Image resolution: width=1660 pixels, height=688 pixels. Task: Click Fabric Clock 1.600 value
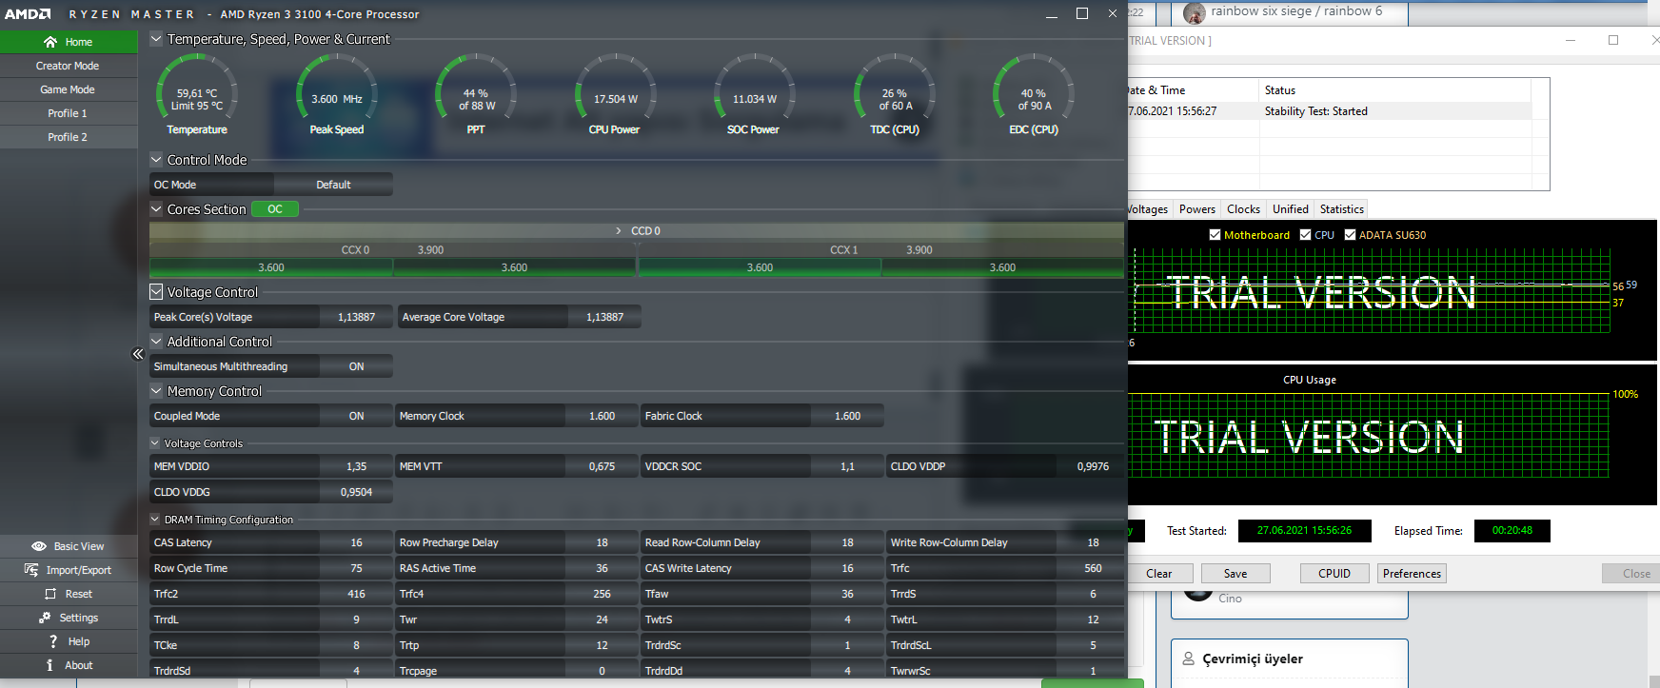click(x=847, y=416)
